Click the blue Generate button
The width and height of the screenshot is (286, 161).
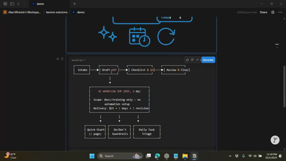coord(208,60)
